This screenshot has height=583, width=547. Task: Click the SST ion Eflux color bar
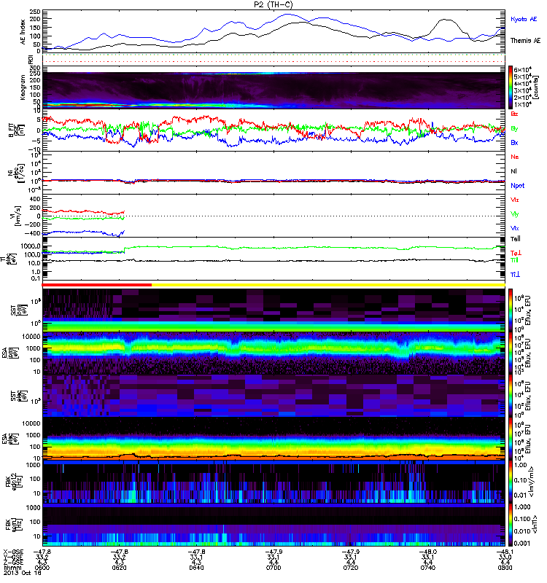click(x=511, y=310)
